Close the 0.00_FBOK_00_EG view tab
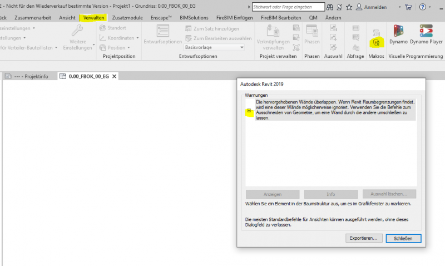This screenshot has height=266, width=445. [115, 76]
